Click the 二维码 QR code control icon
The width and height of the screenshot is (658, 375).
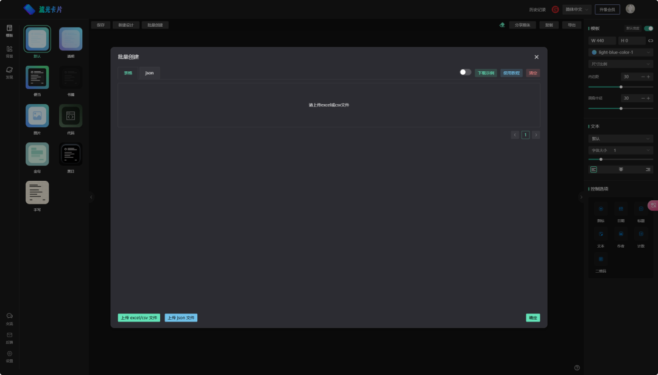pyautogui.click(x=601, y=259)
